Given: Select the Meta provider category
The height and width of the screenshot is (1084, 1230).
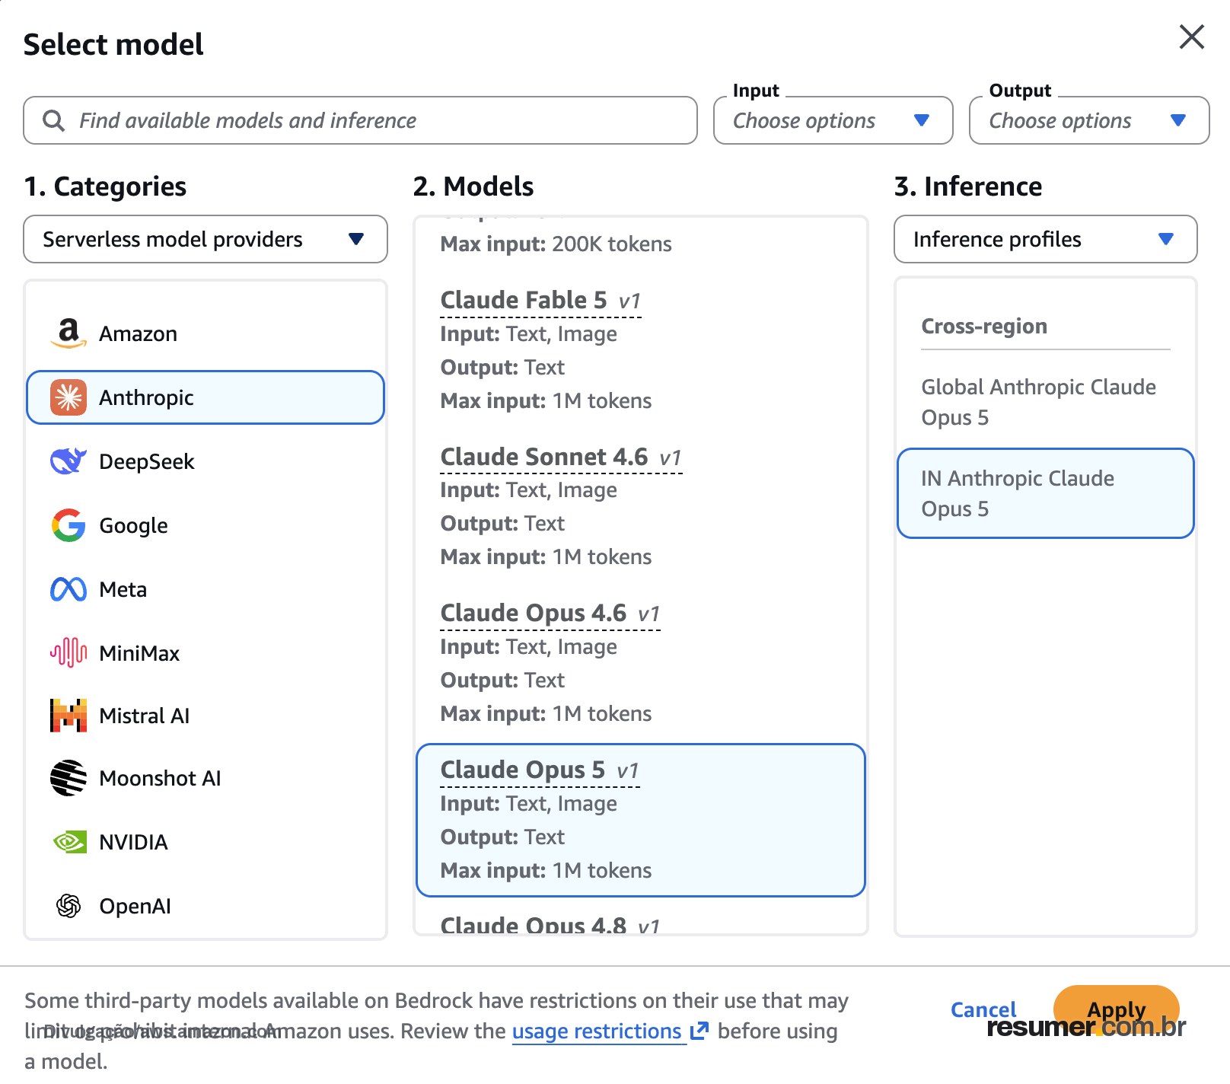Looking at the screenshot, I should 206,589.
